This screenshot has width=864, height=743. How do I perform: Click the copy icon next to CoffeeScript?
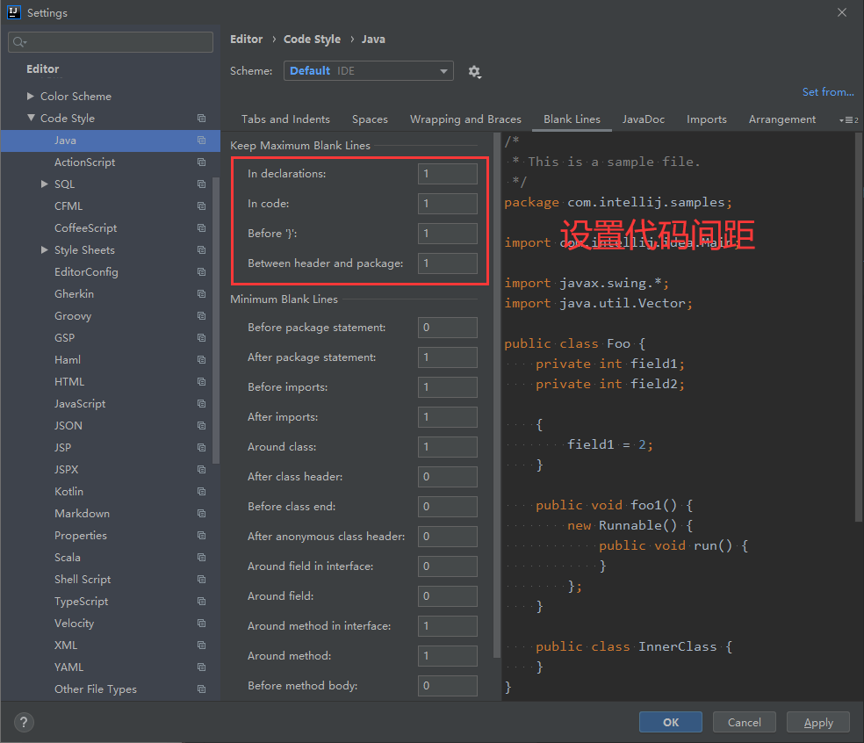click(x=202, y=228)
